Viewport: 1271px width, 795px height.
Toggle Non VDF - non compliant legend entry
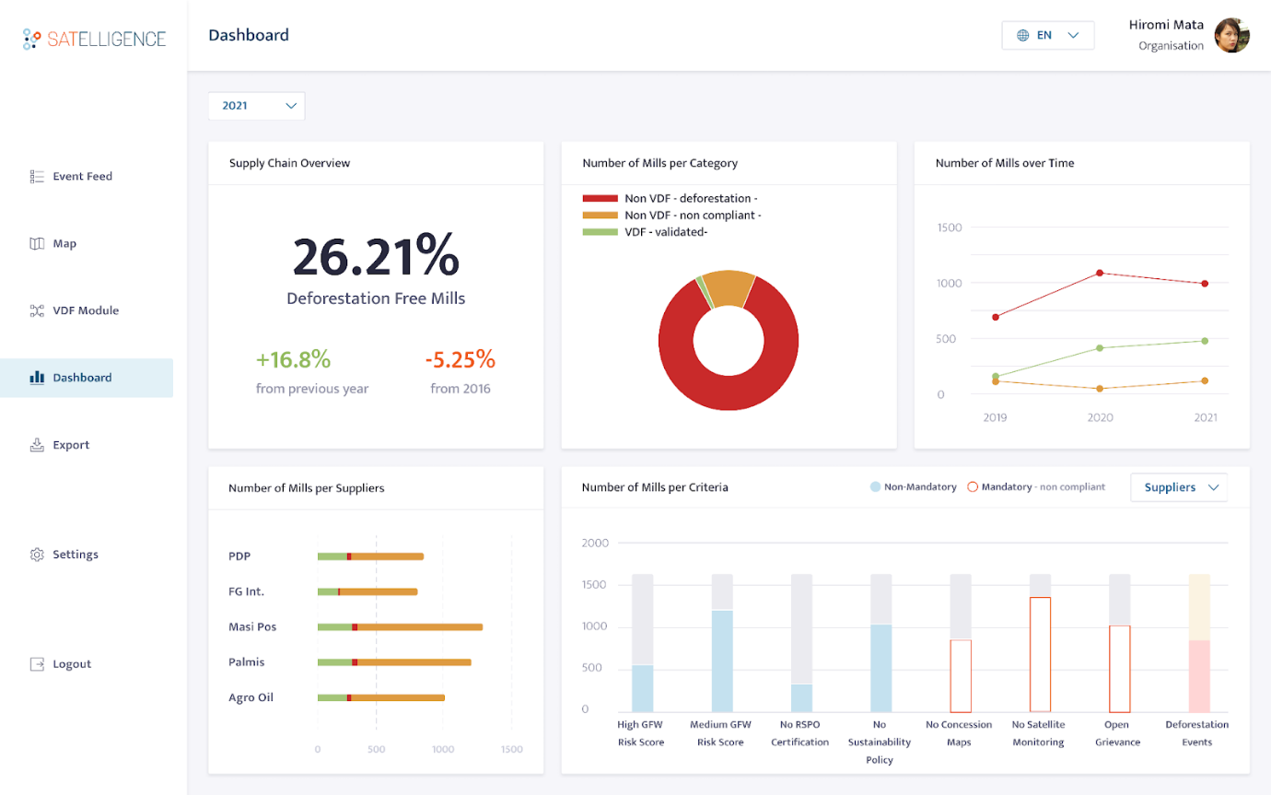coord(672,216)
